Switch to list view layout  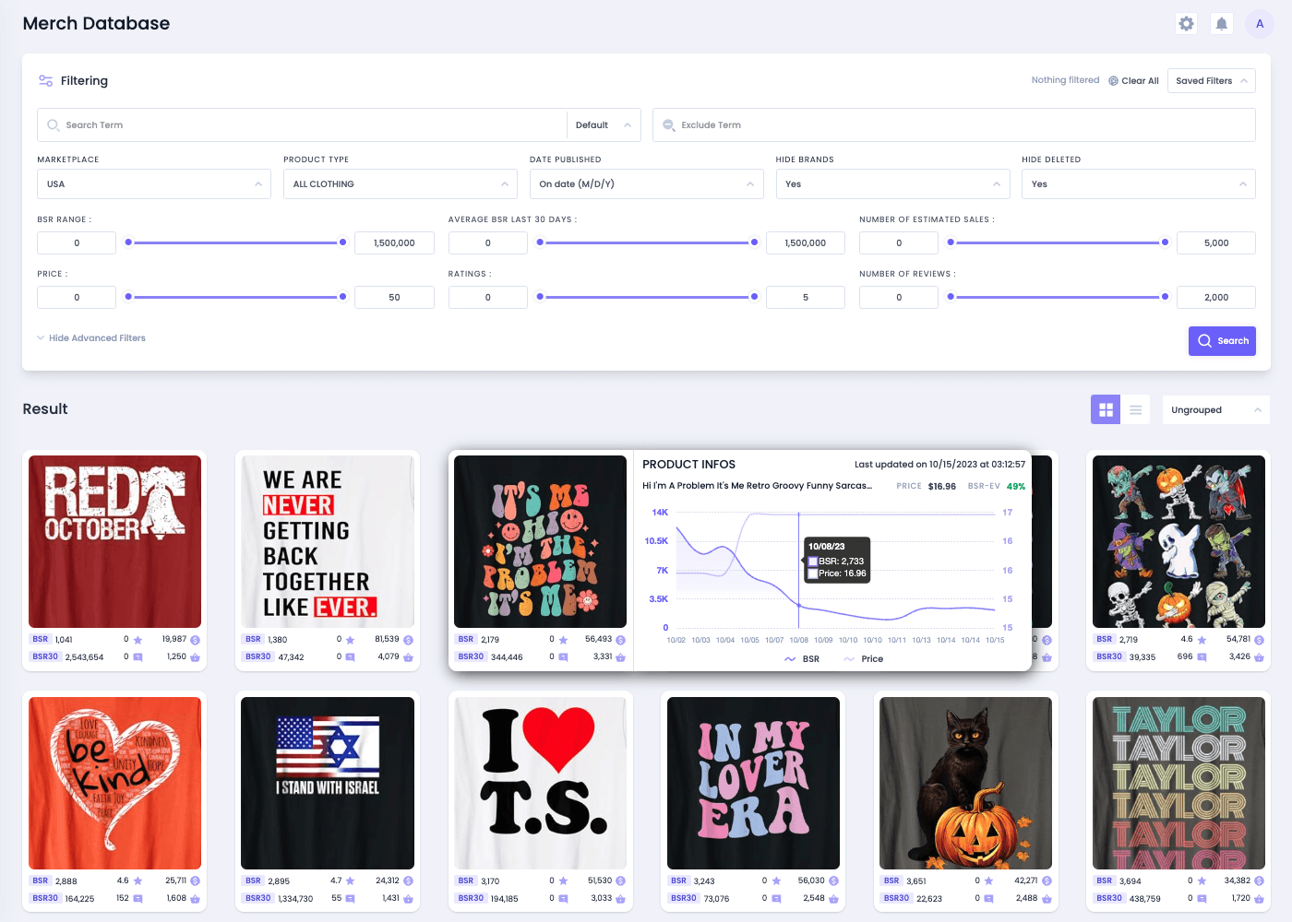point(1136,410)
